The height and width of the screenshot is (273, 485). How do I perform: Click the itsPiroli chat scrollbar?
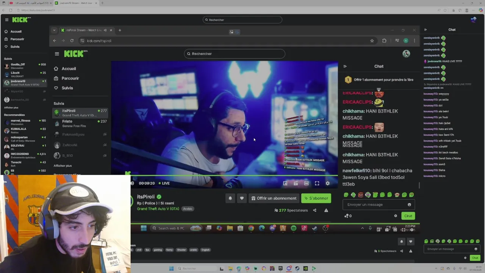tap(419, 185)
